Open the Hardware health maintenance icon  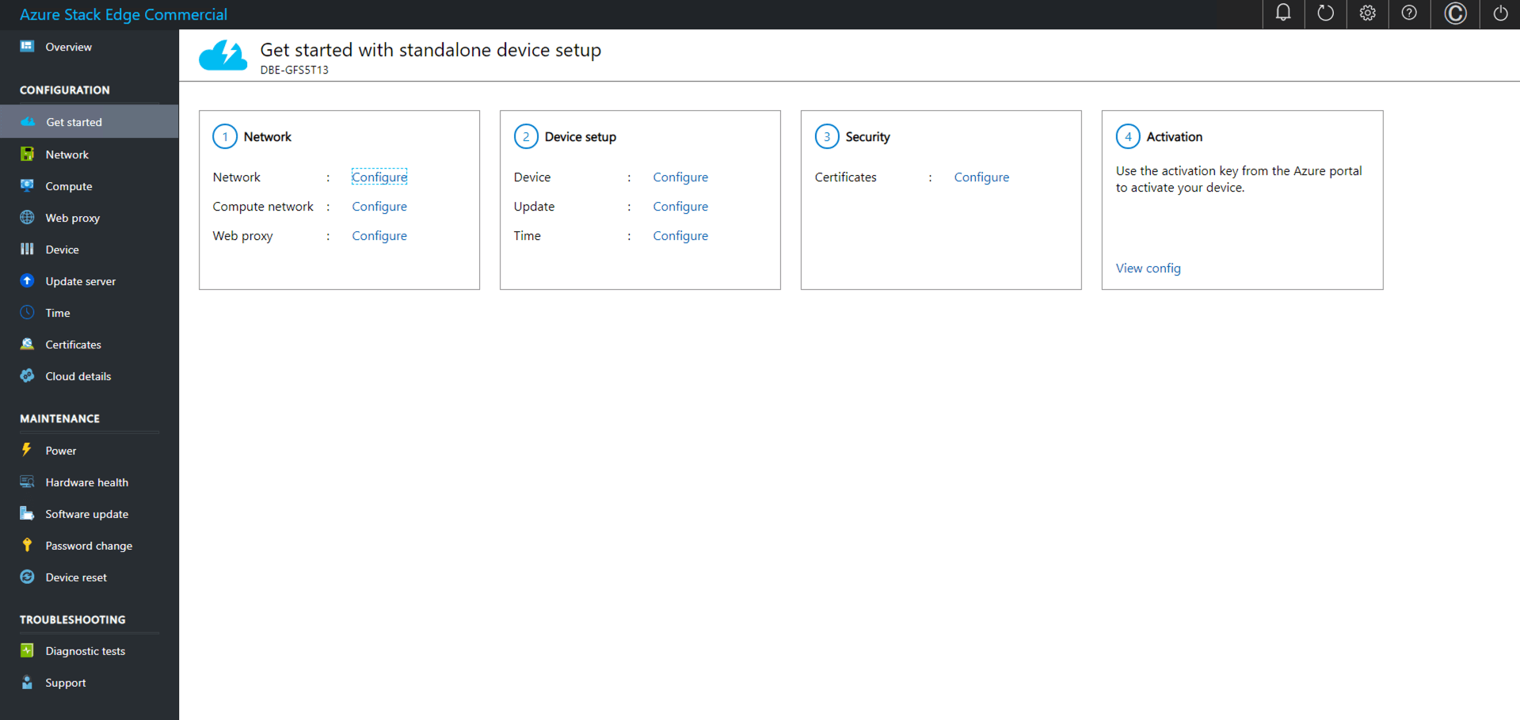point(27,482)
